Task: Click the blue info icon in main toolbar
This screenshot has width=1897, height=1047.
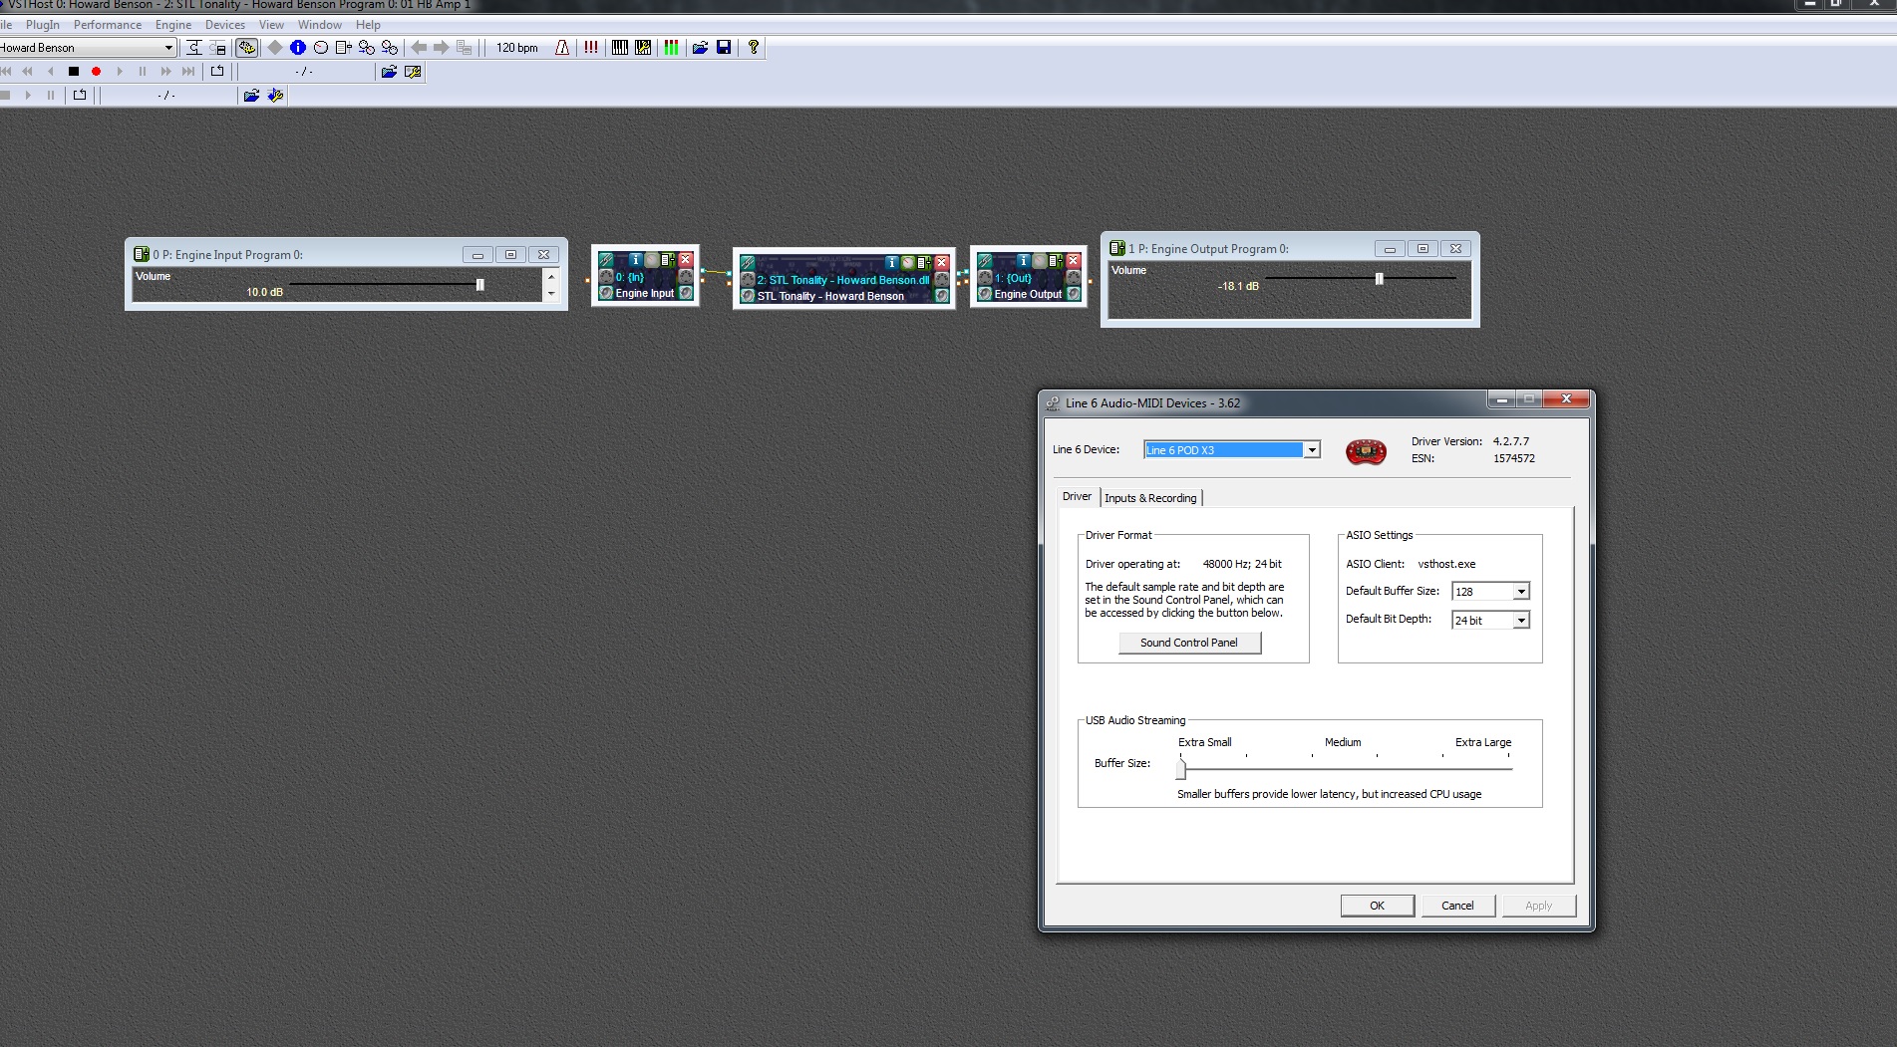Action: [x=298, y=47]
